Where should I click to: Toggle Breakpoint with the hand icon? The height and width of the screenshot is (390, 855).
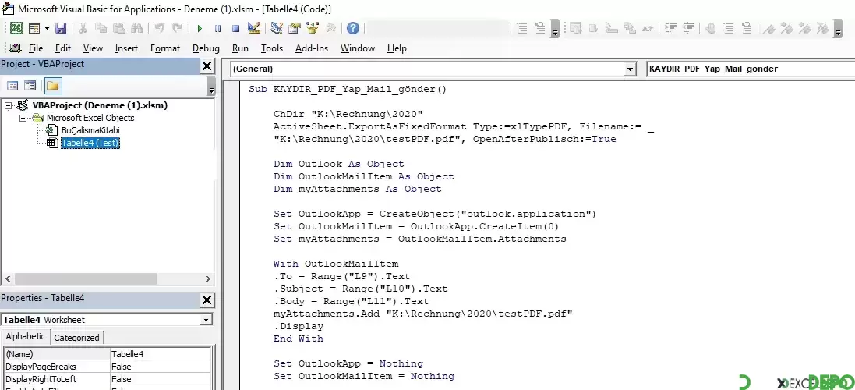pyautogui.click(x=711, y=28)
